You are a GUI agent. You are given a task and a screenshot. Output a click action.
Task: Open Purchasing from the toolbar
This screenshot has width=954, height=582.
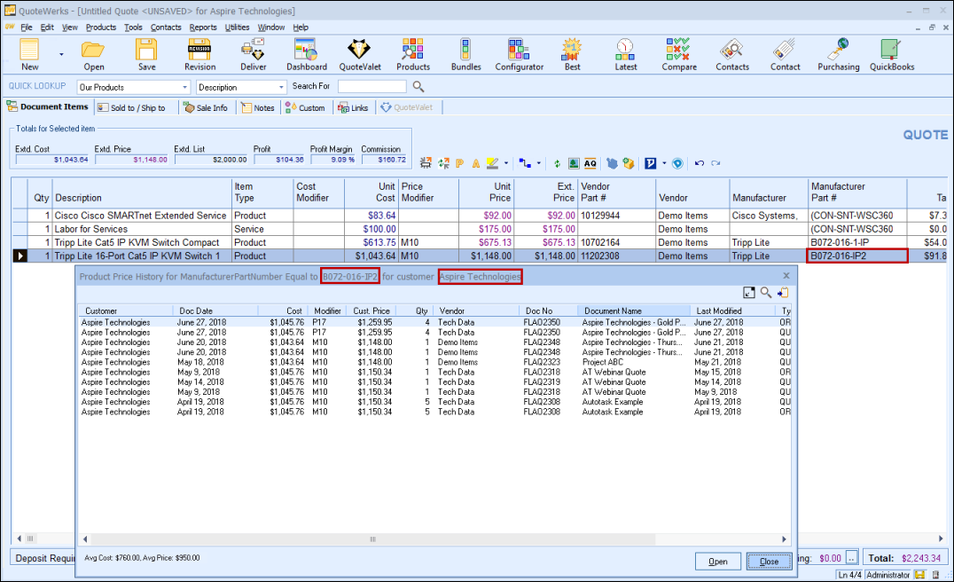click(839, 55)
